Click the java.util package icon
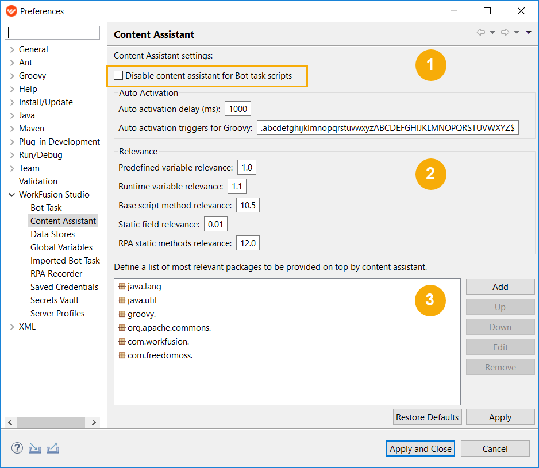539x468 pixels. click(122, 300)
